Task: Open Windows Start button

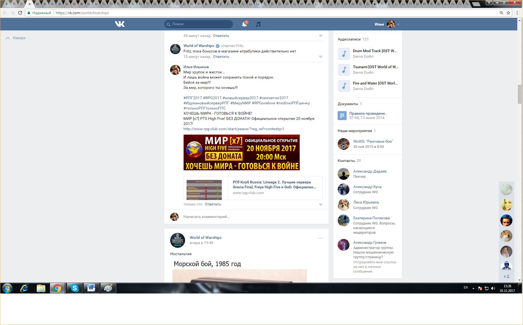Action: [x=7, y=288]
